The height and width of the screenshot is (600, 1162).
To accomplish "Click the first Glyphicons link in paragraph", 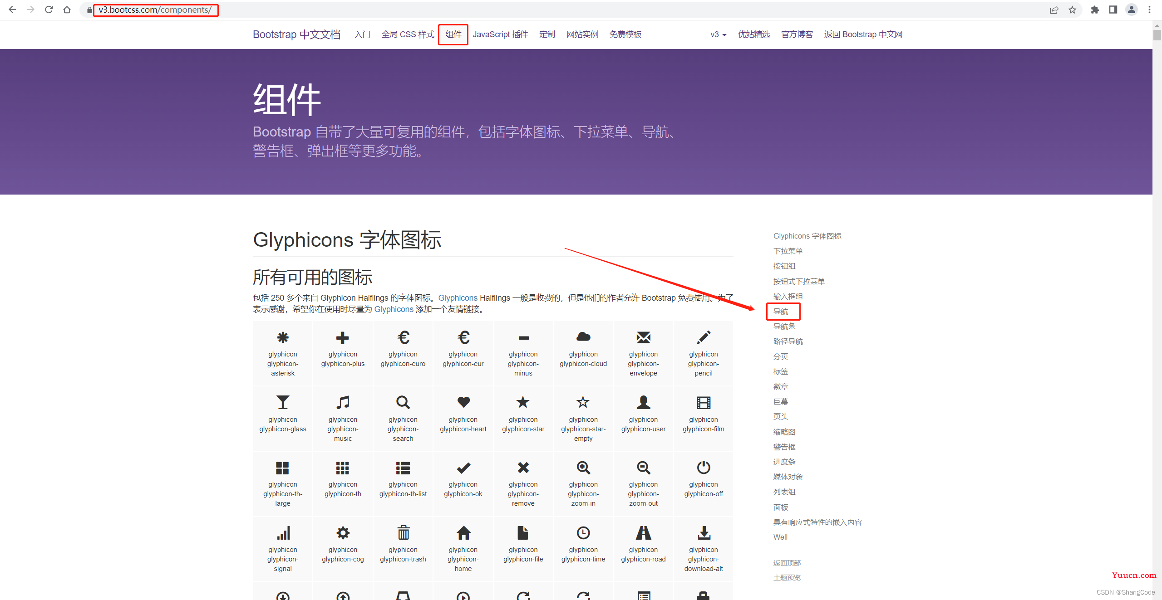I will [458, 298].
